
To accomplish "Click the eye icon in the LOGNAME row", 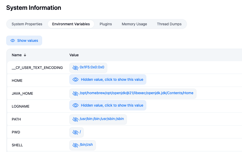I will coord(75,105).
